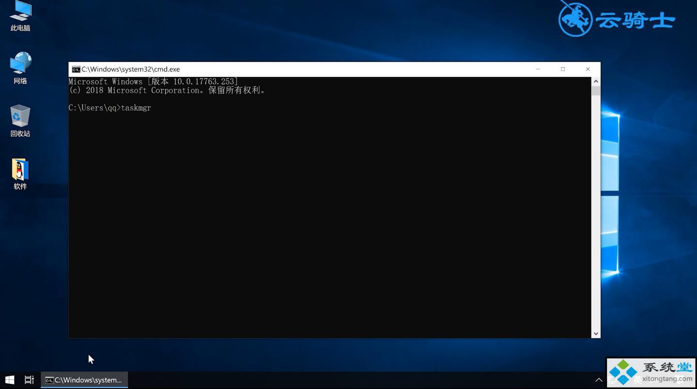Open the Windows Start menu
The height and width of the screenshot is (389, 697).
(x=10, y=380)
